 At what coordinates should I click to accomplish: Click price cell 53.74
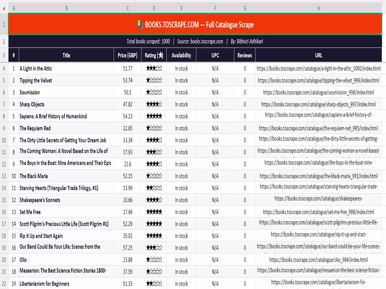pyautogui.click(x=127, y=80)
